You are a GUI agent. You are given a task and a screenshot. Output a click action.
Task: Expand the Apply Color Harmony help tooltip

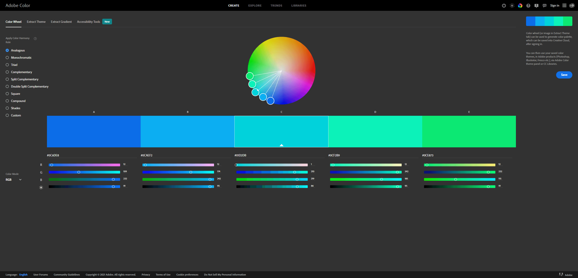point(35,39)
